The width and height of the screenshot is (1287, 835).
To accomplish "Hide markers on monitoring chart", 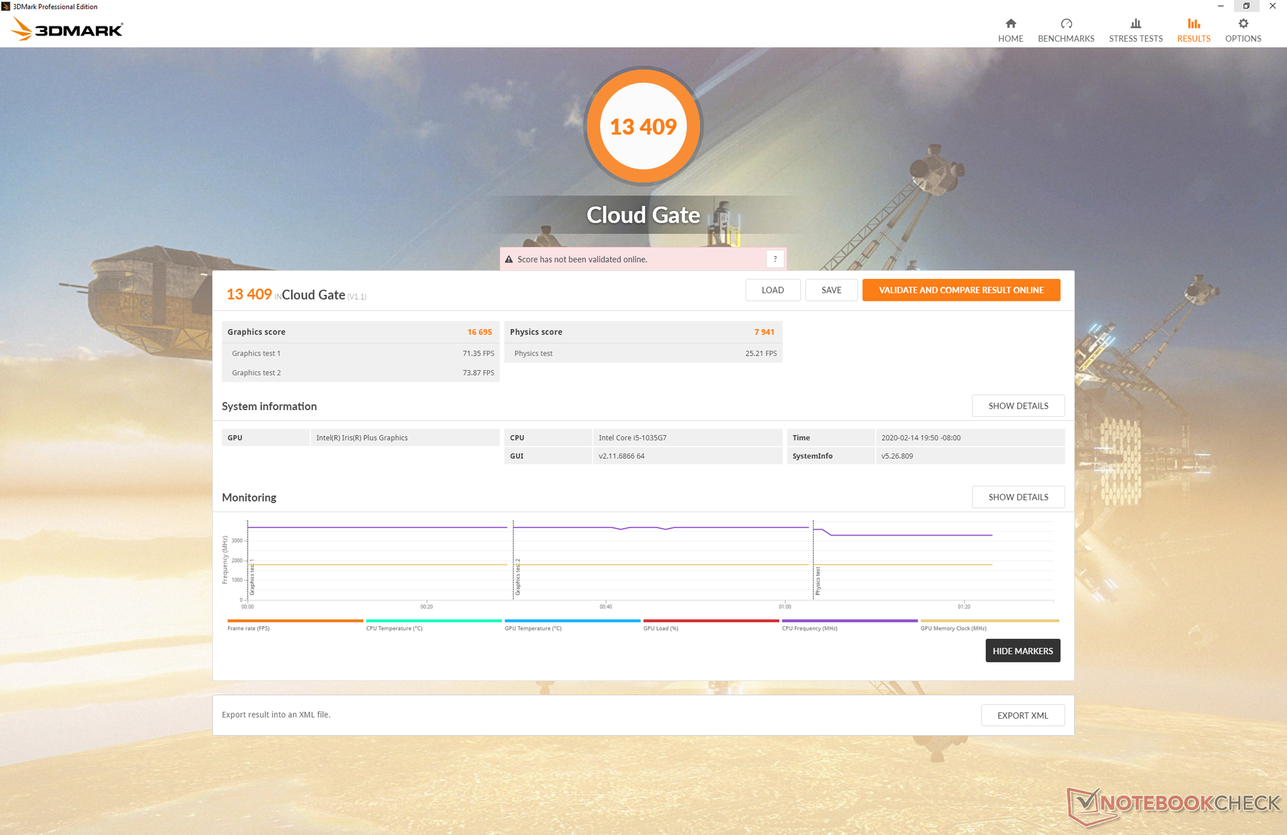I will coord(1022,651).
